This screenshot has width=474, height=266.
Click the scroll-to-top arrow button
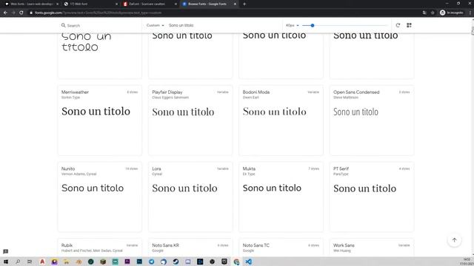(454, 240)
